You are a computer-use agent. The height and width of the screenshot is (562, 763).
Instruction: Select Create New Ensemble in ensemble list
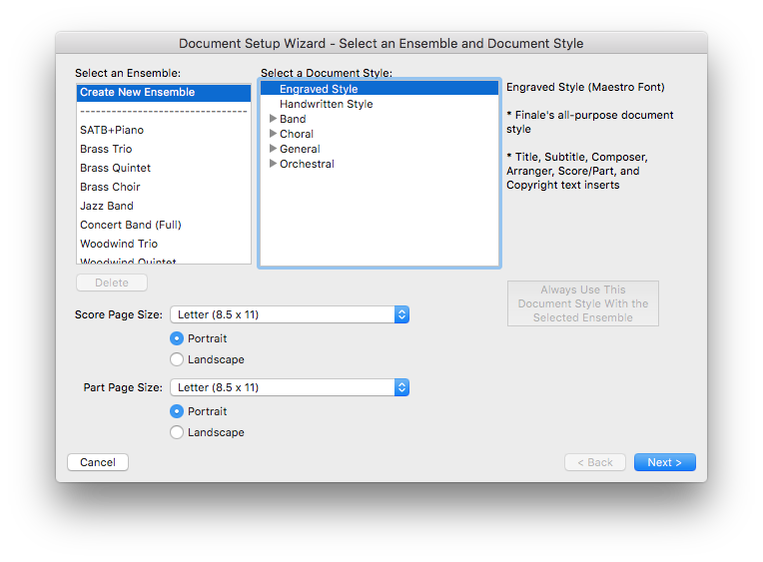pos(164,93)
